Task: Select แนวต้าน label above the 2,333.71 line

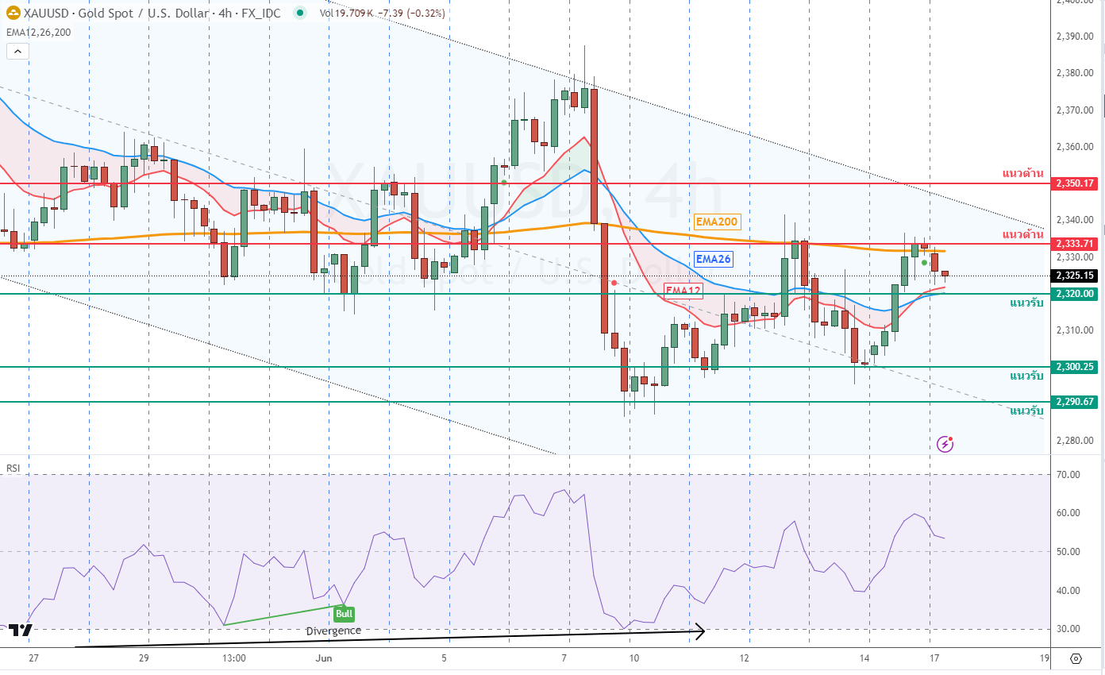Action: pyautogui.click(x=1022, y=234)
